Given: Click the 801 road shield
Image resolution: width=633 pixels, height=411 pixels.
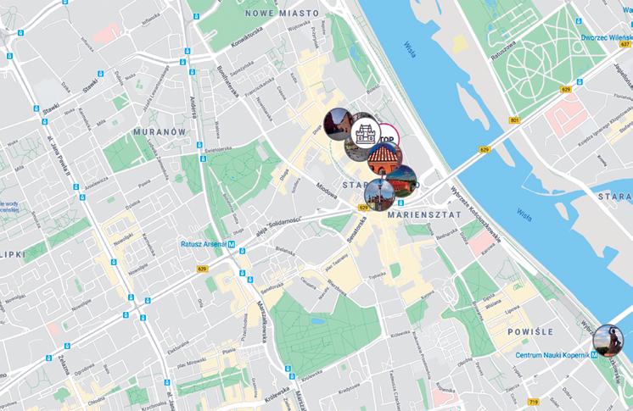Looking at the screenshot, I should (514, 120).
